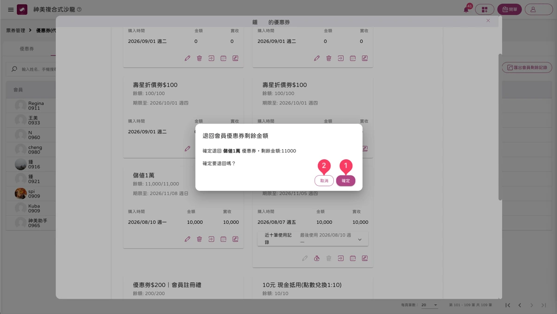Open the apps grid shortcut button
Viewport: 557px width, 314px height.
pyautogui.click(x=485, y=9)
